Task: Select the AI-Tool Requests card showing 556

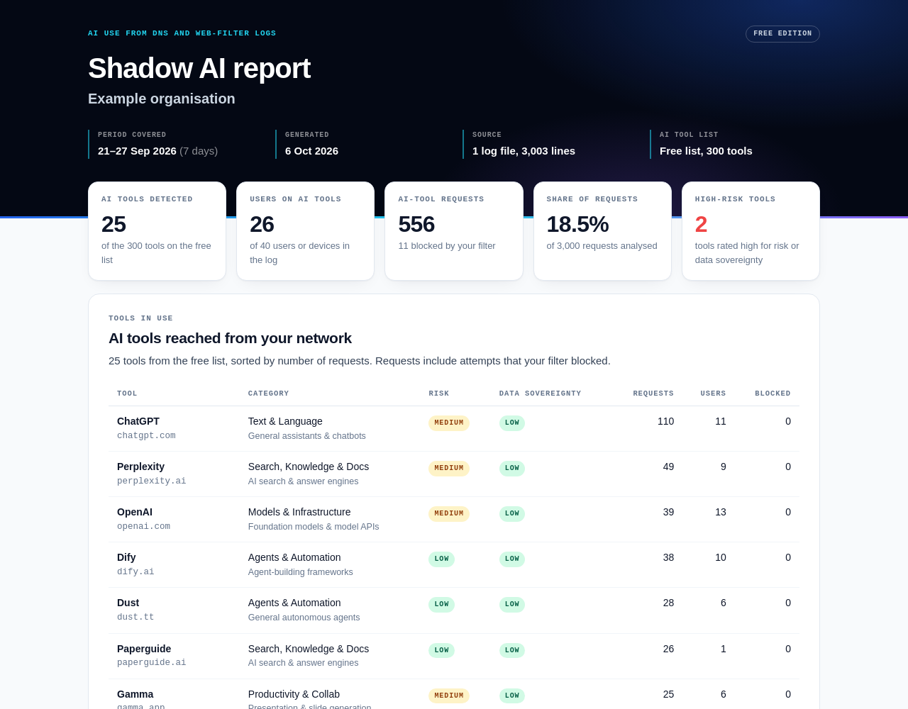Action: [x=454, y=231]
